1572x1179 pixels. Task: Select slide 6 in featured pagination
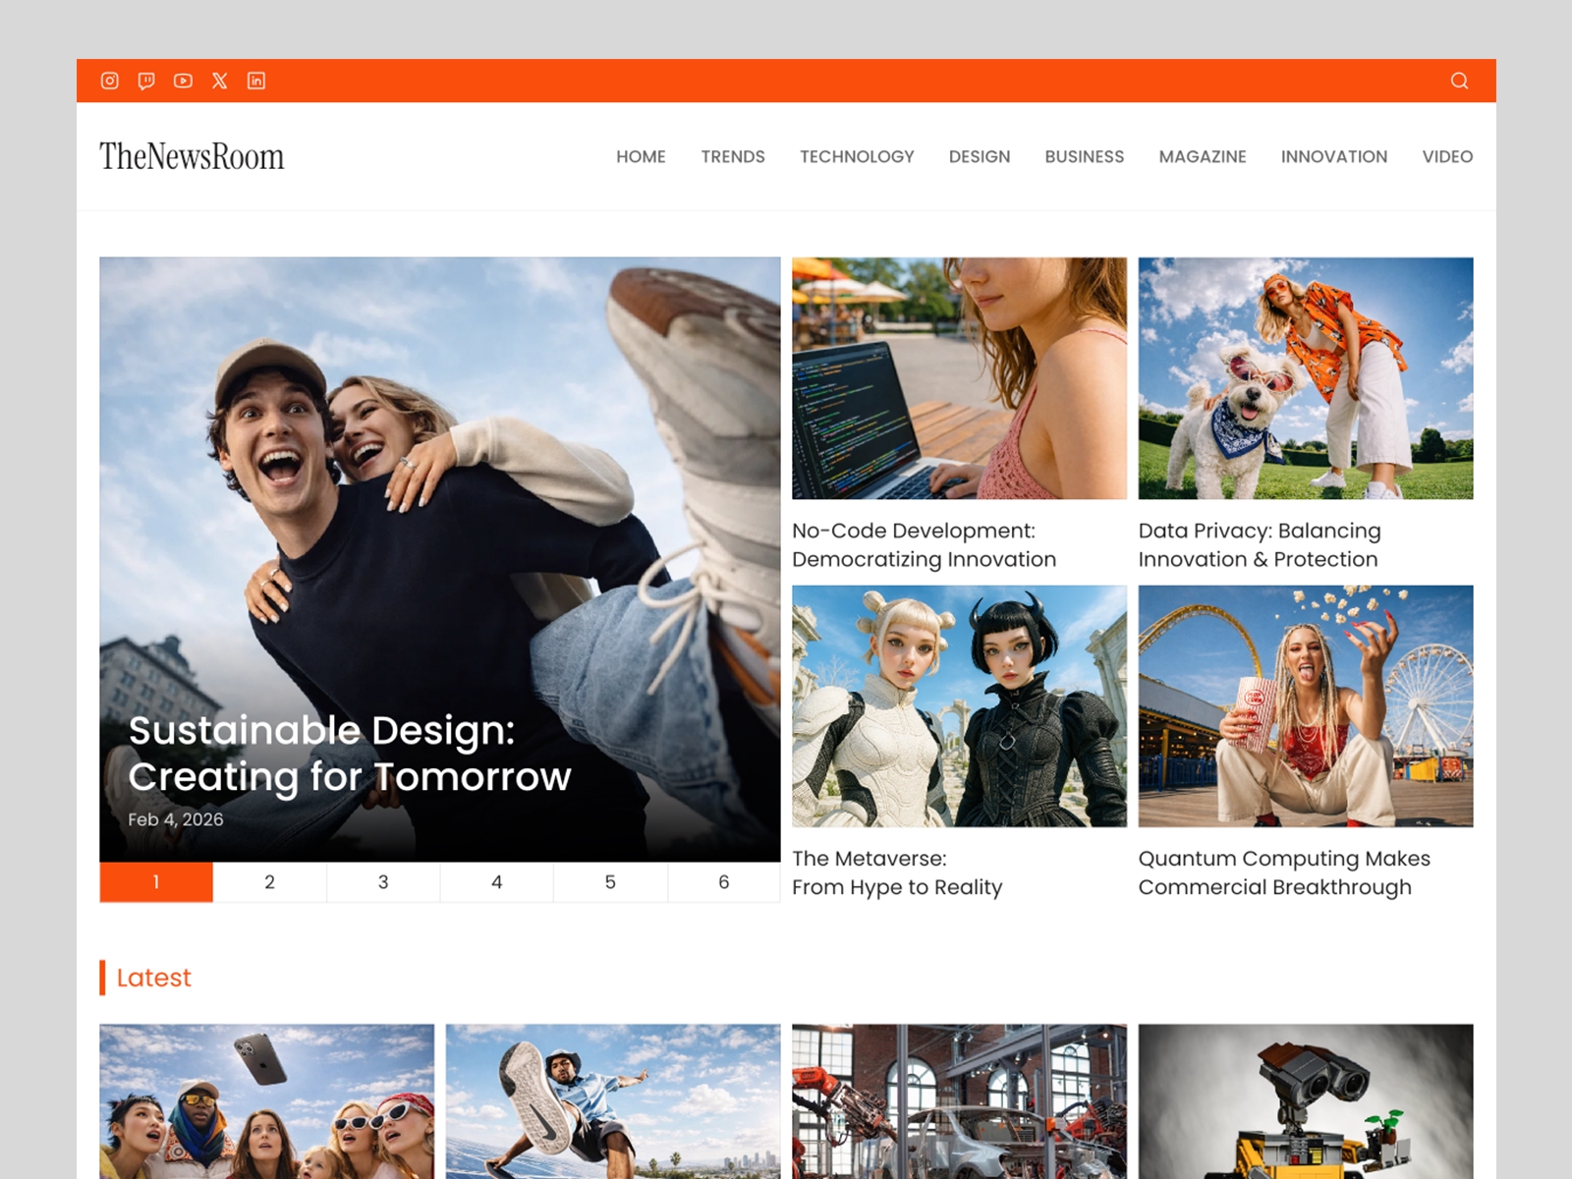[x=723, y=882]
